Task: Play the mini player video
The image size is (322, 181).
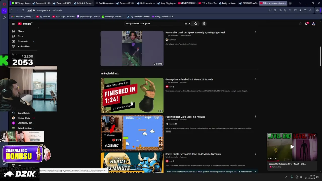Action: coord(292,147)
